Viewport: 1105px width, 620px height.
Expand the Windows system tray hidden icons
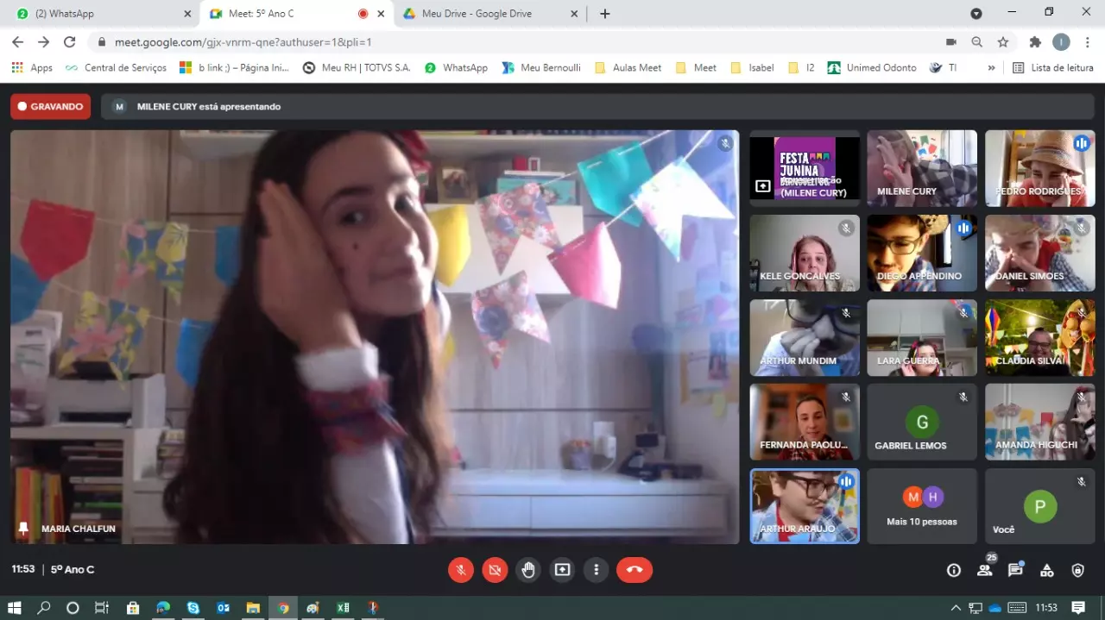tap(956, 608)
